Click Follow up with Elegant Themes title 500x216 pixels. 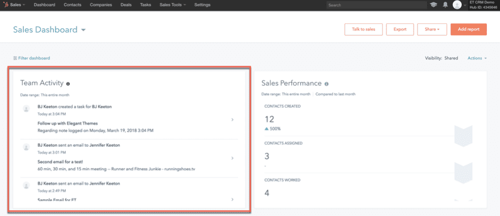68,124
